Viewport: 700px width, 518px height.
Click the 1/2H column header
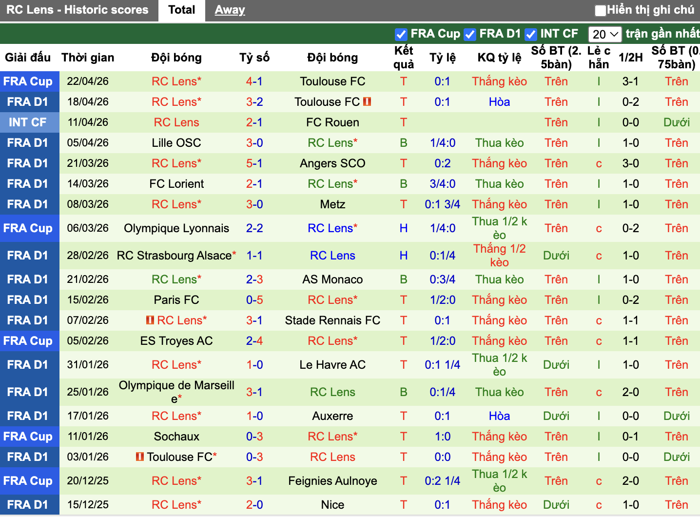(630, 58)
